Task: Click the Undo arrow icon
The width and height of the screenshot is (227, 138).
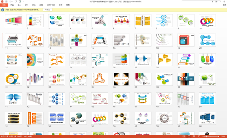Action: point(11,2)
